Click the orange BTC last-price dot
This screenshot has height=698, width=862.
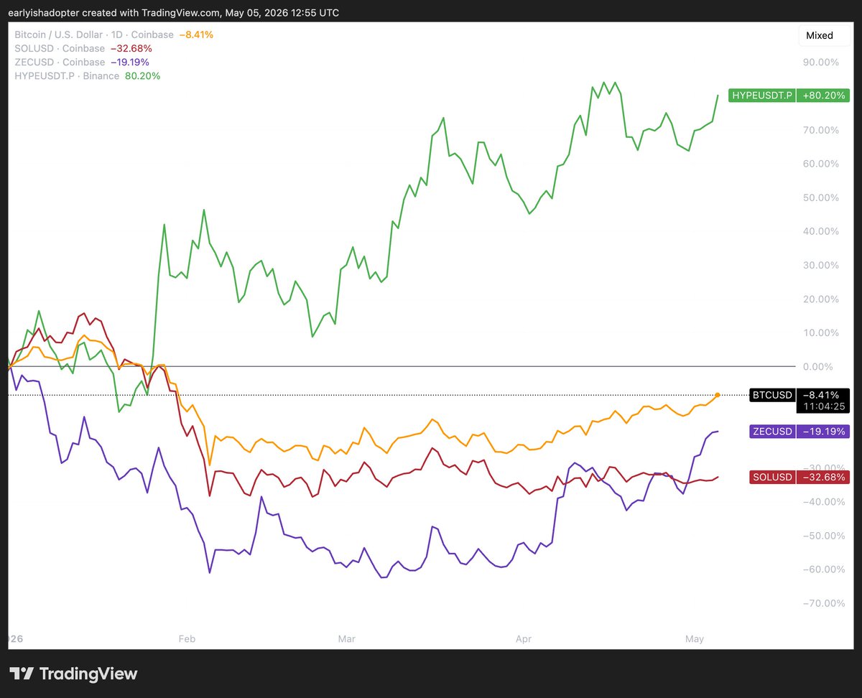[718, 395]
